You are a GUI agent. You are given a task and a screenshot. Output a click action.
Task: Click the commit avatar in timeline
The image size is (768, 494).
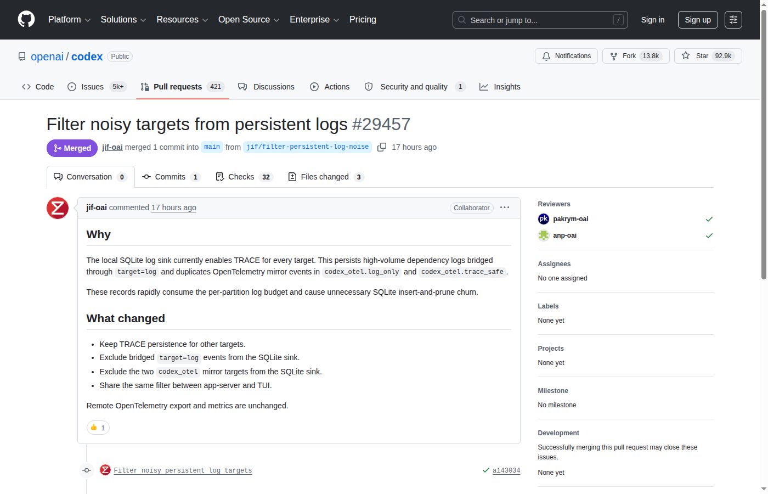[x=105, y=470]
